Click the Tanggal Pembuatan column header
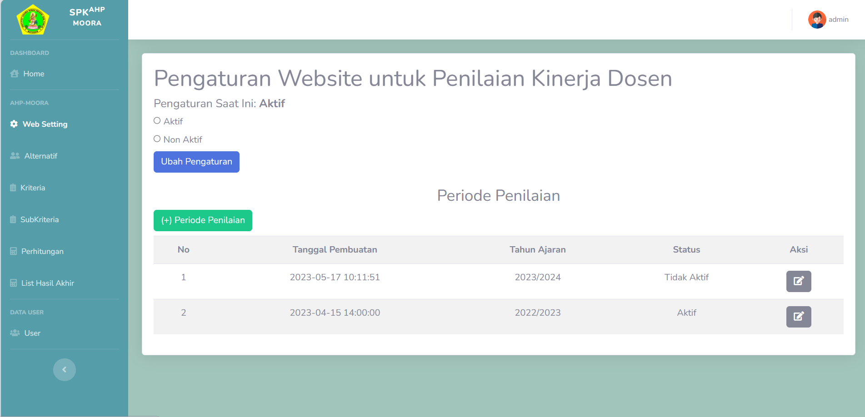865x417 pixels. [335, 249]
